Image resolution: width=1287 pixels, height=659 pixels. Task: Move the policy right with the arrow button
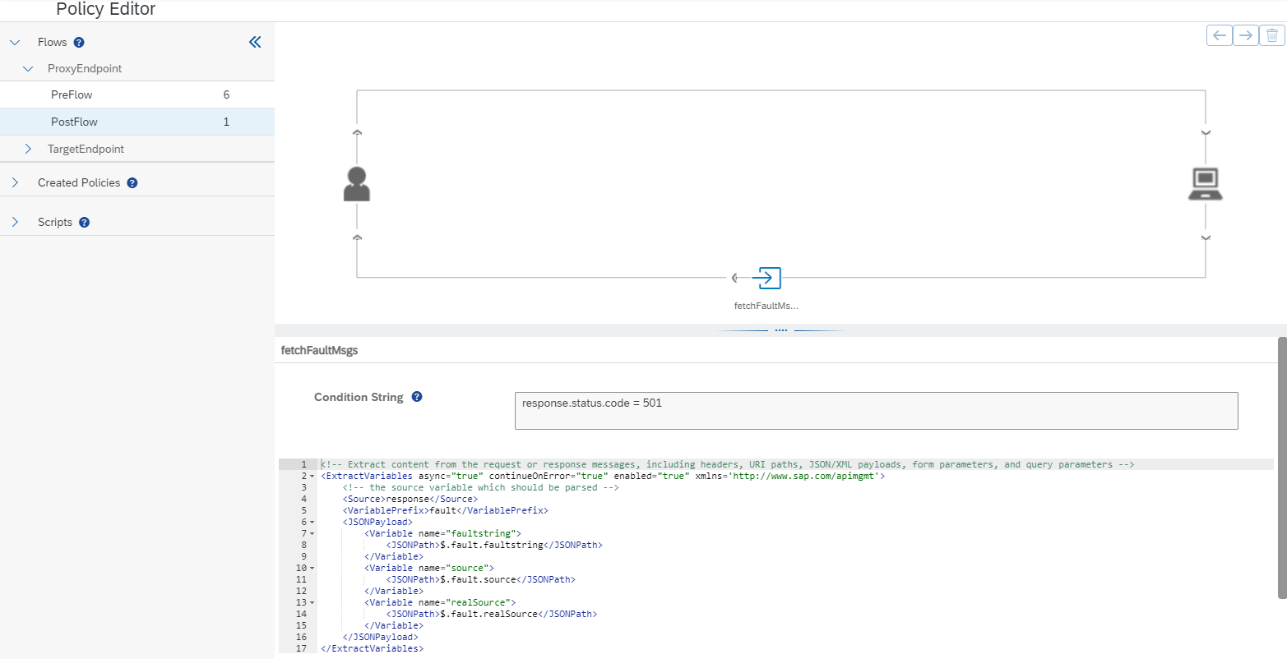(1246, 35)
